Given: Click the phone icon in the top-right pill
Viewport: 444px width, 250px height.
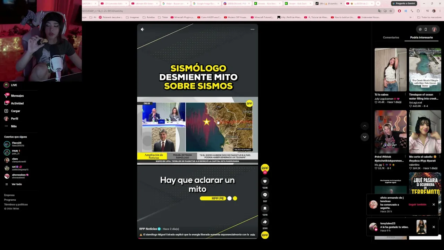Looking at the screenshot, I should (x=426, y=30).
